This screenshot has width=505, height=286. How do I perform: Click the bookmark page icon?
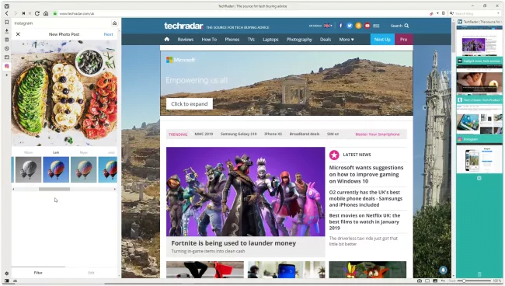pos(443,13)
